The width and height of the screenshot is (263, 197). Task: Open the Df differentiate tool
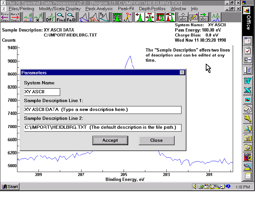coord(51,17)
